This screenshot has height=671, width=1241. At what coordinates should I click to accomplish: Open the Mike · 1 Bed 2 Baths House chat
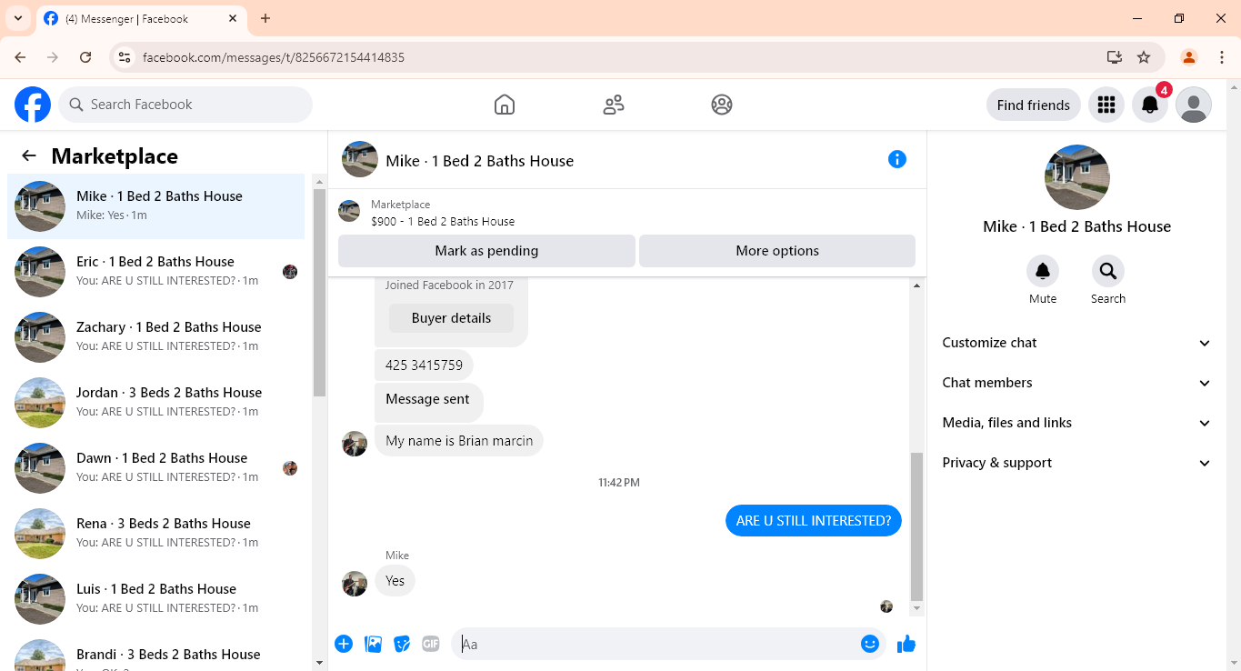click(156, 205)
